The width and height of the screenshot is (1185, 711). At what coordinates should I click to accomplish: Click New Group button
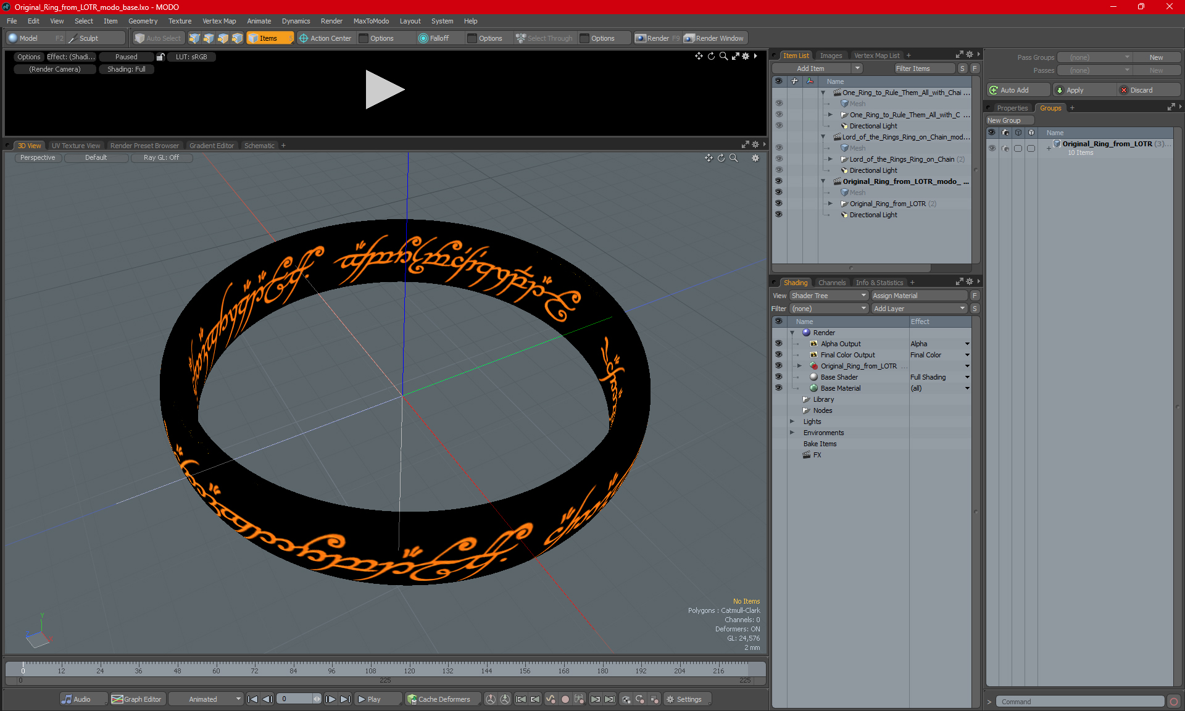pos(1010,120)
